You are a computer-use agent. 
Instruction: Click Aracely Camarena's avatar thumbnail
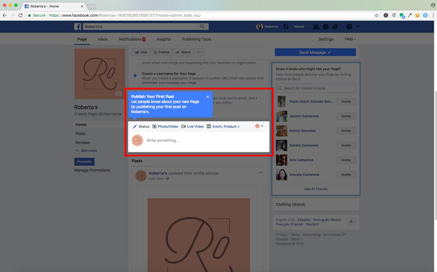pyautogui.click(x=281, y=174)
